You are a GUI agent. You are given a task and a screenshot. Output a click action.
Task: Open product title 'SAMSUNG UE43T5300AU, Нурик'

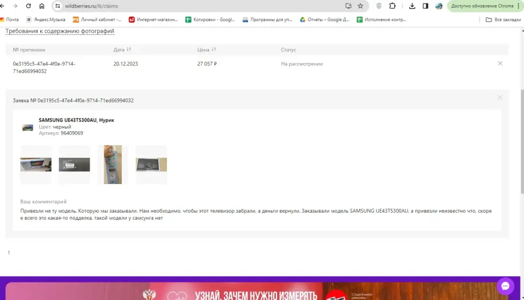tap(76, 120)
